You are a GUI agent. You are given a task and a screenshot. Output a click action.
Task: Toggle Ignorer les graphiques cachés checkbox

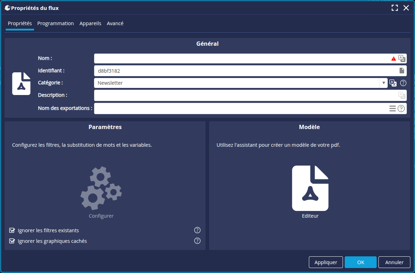pos(12,241)
